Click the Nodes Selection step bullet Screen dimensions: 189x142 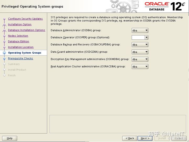(4, 36)
